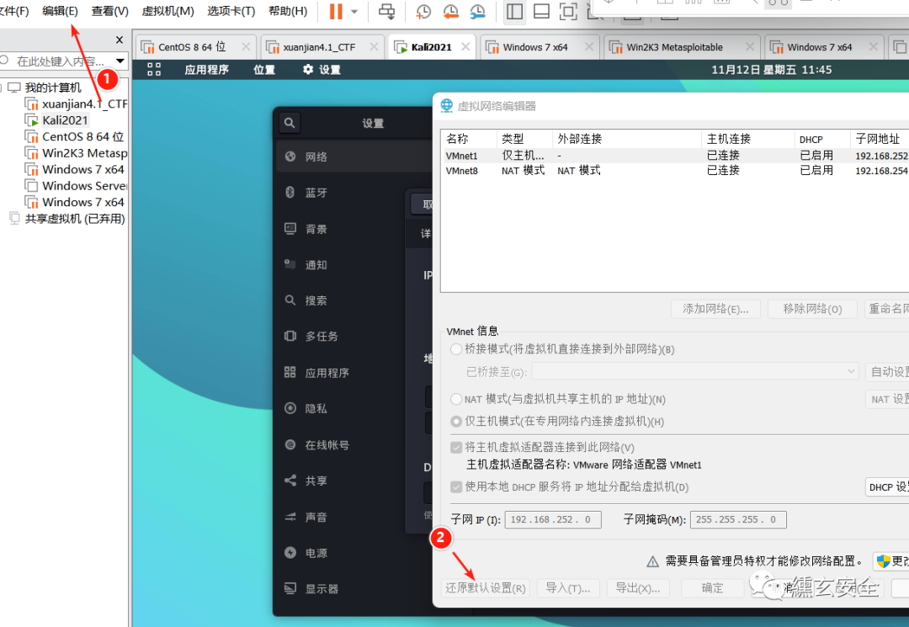Click the 子网 IP input field

tap(553, 520)
